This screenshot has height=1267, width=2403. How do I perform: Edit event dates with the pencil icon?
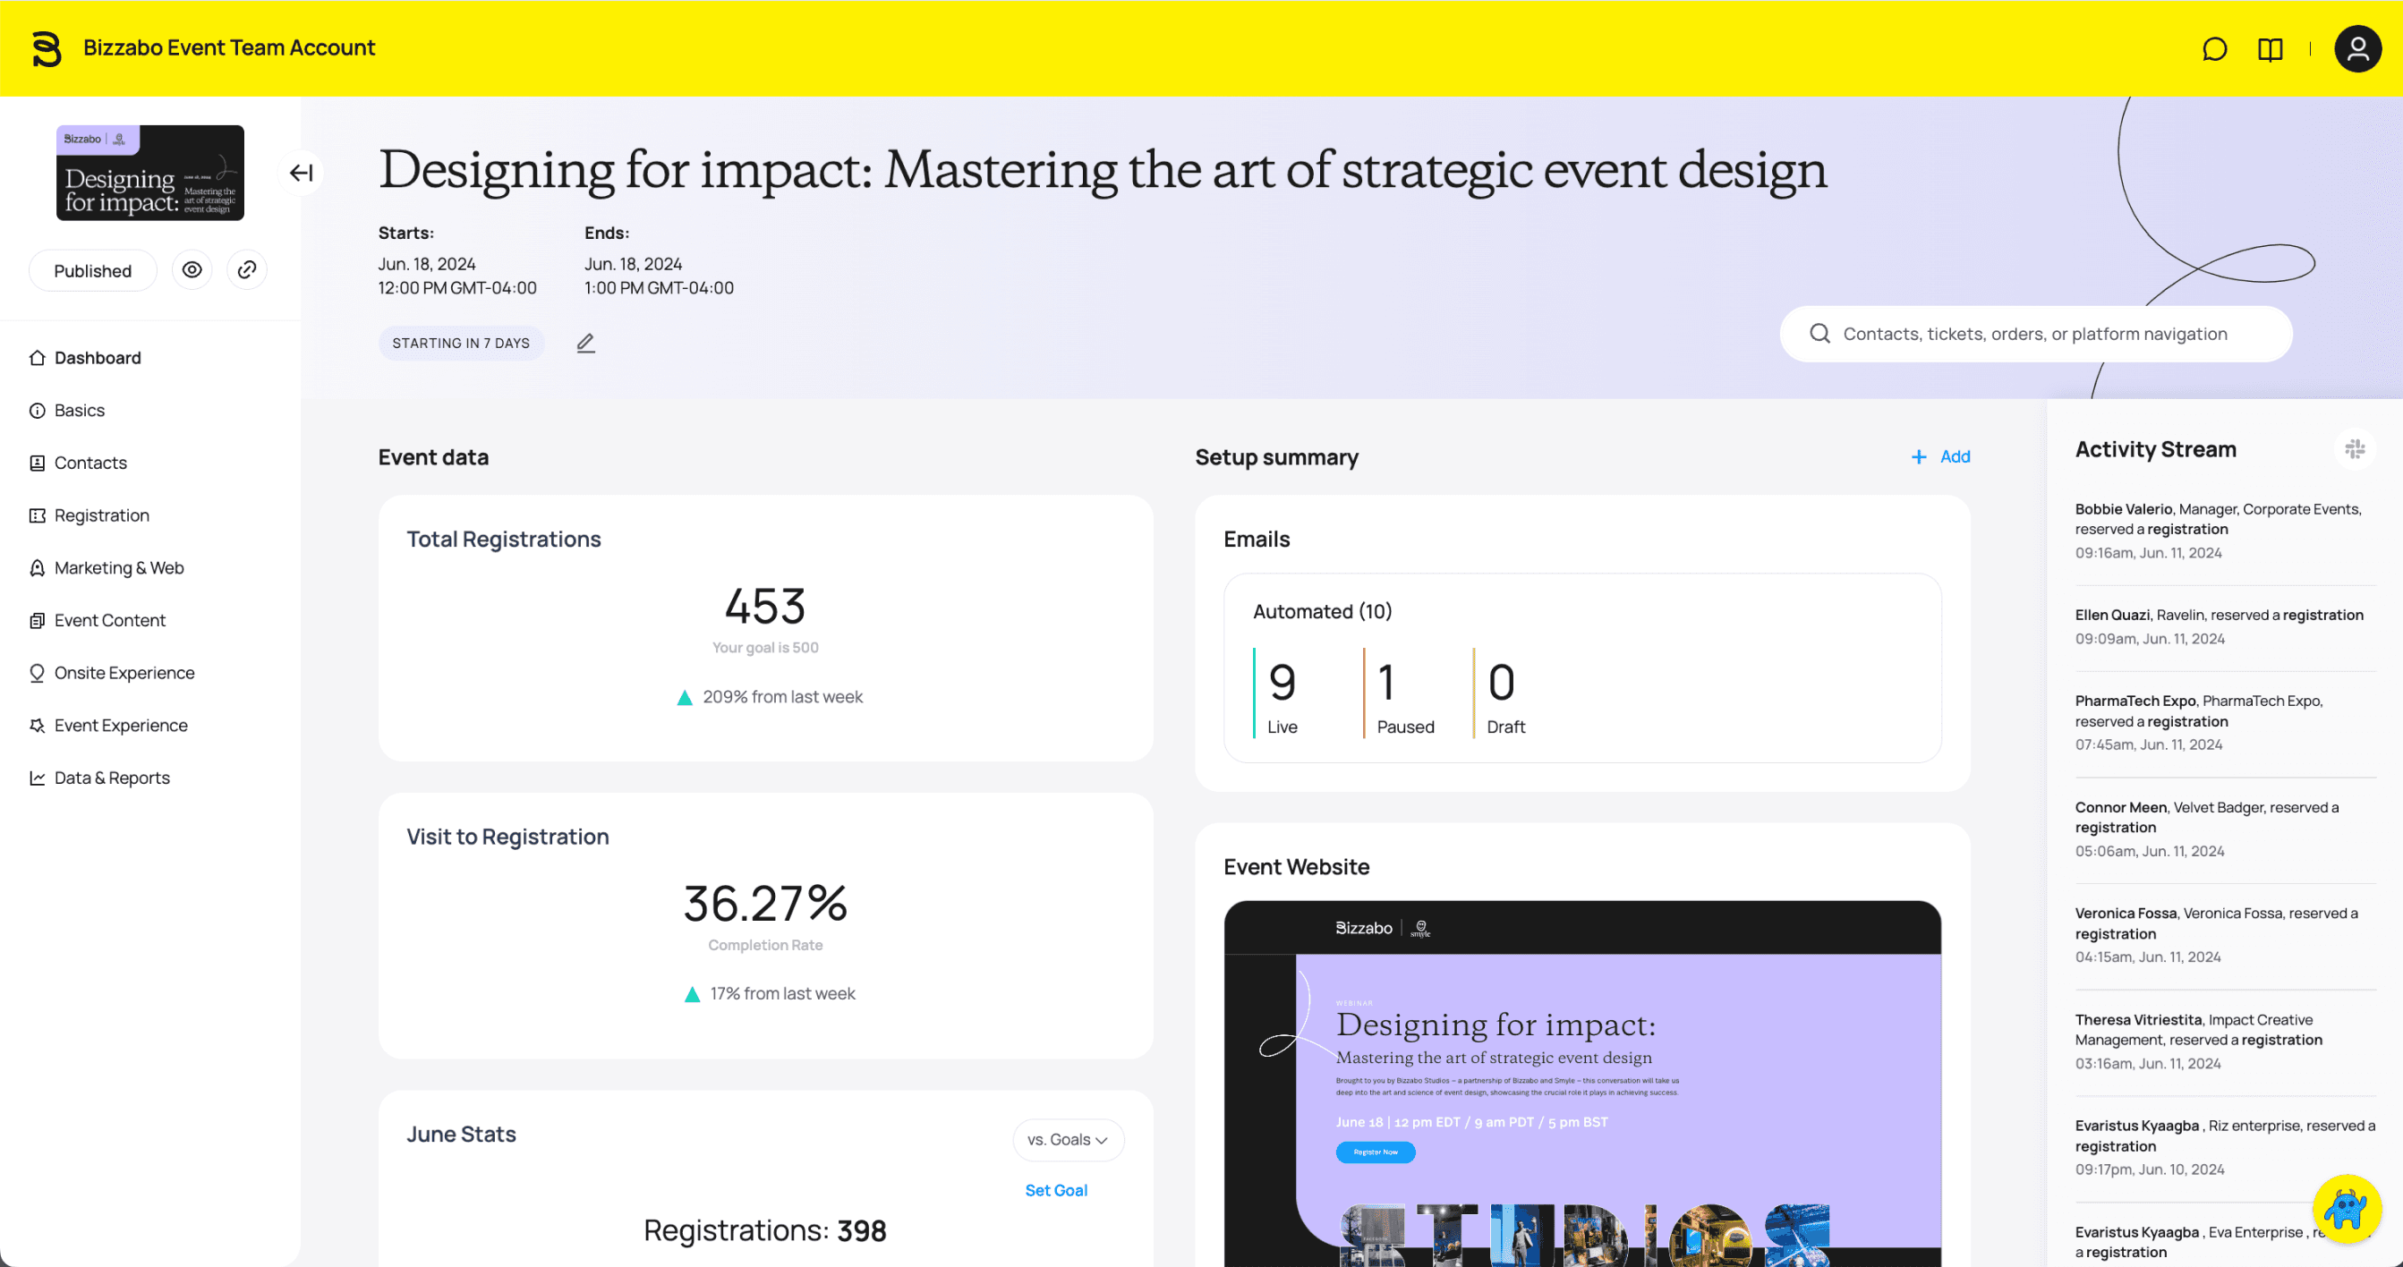tap(586, 342)
